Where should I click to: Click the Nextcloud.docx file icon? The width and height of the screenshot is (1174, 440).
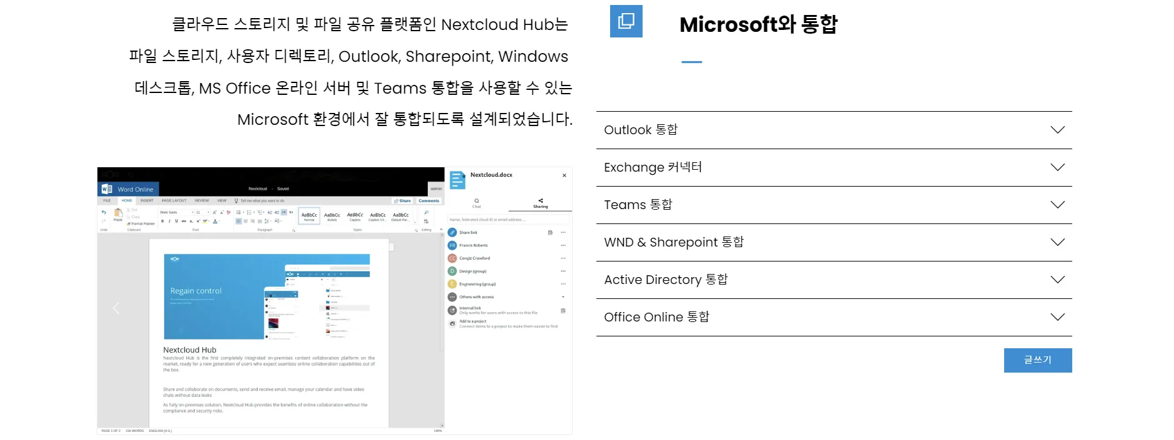pos(457,180)
